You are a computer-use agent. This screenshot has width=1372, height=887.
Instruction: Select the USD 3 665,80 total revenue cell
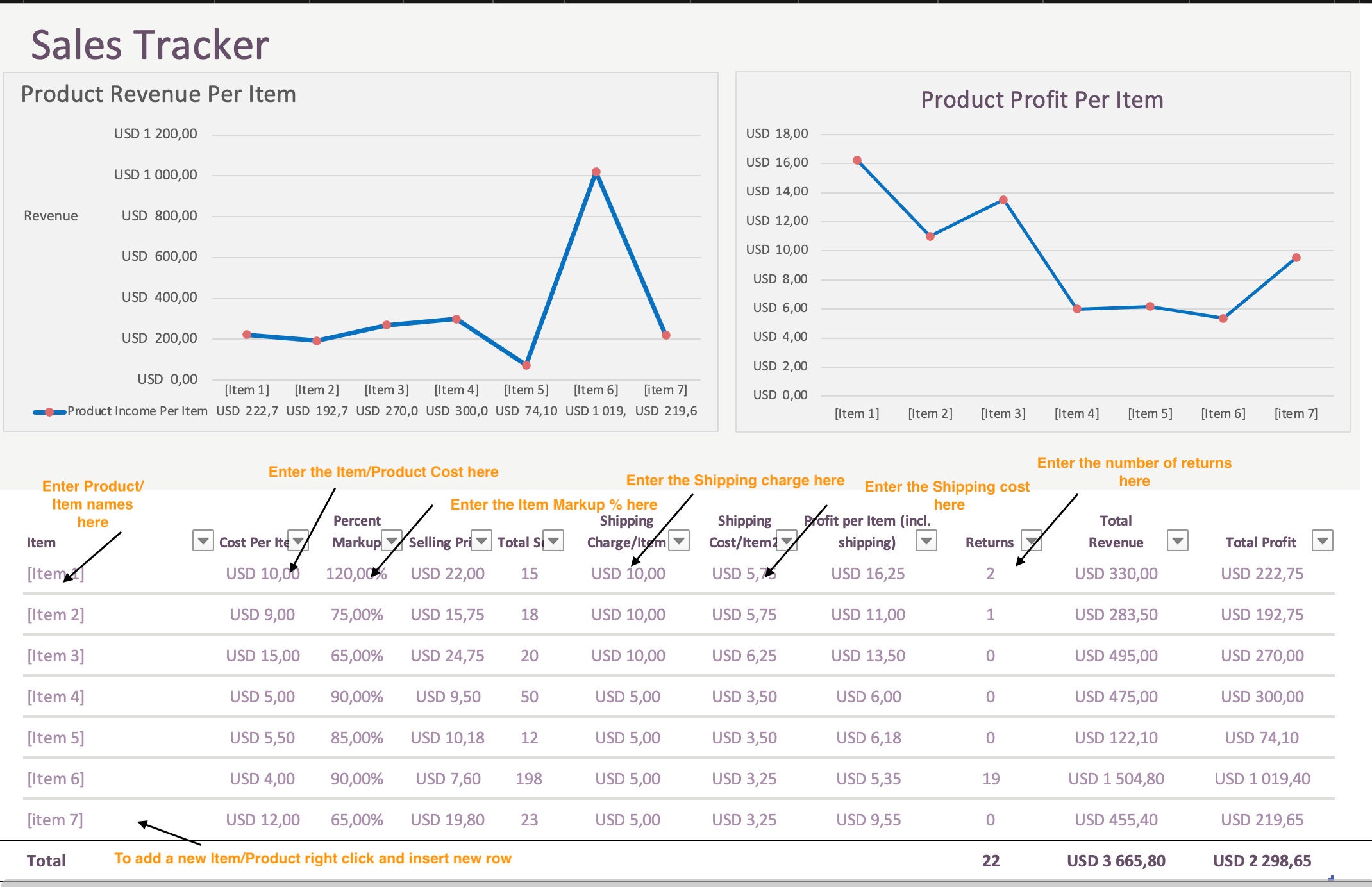(x=1116, y=861)
